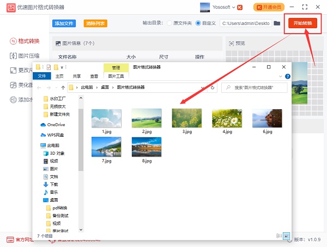Expand the address bar history dropdown
327x247 pixels.
(x=204, y=87)
